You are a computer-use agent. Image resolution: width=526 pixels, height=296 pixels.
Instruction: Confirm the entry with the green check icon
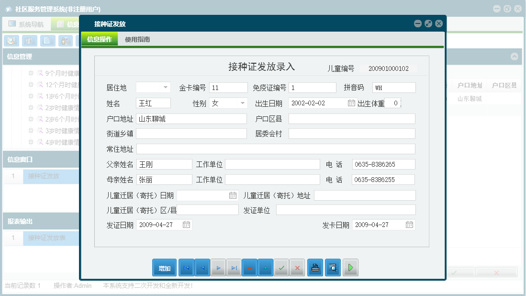[281, 267]
